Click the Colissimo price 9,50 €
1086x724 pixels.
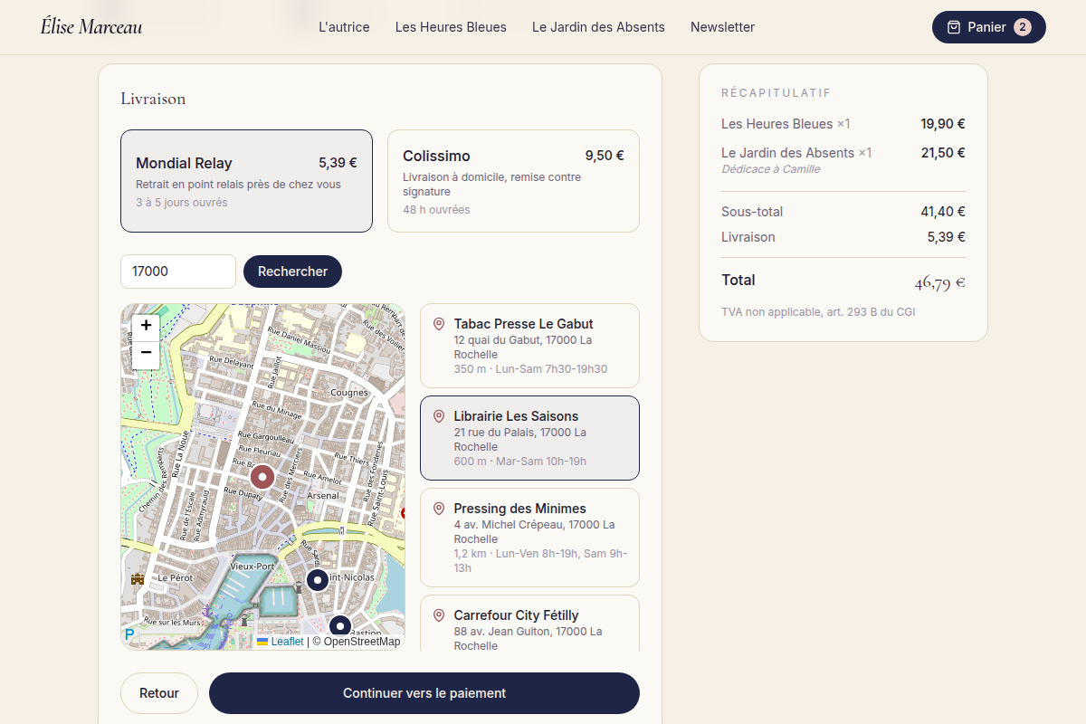(x=605, y=156)
